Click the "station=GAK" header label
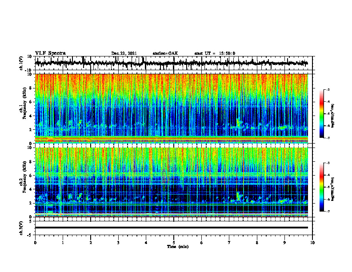Screen dimensions: 352x272 tap(165, 53)
